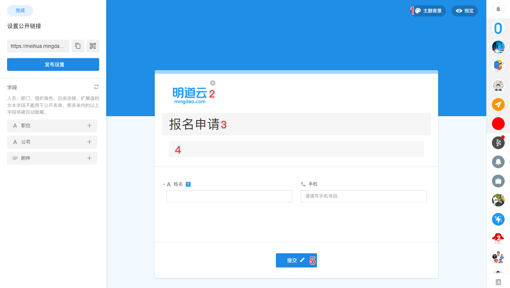Screen dimensions: 510x288
Task: Click the notification bell at top right
Action: pos(498,9)
